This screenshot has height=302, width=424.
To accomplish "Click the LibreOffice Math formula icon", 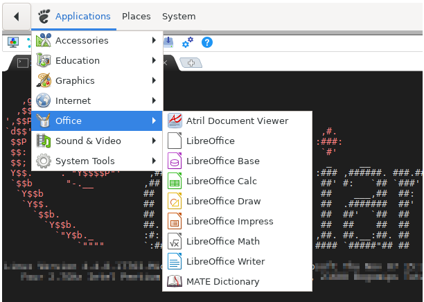I will pyautogui.click(x=175, y=241).
